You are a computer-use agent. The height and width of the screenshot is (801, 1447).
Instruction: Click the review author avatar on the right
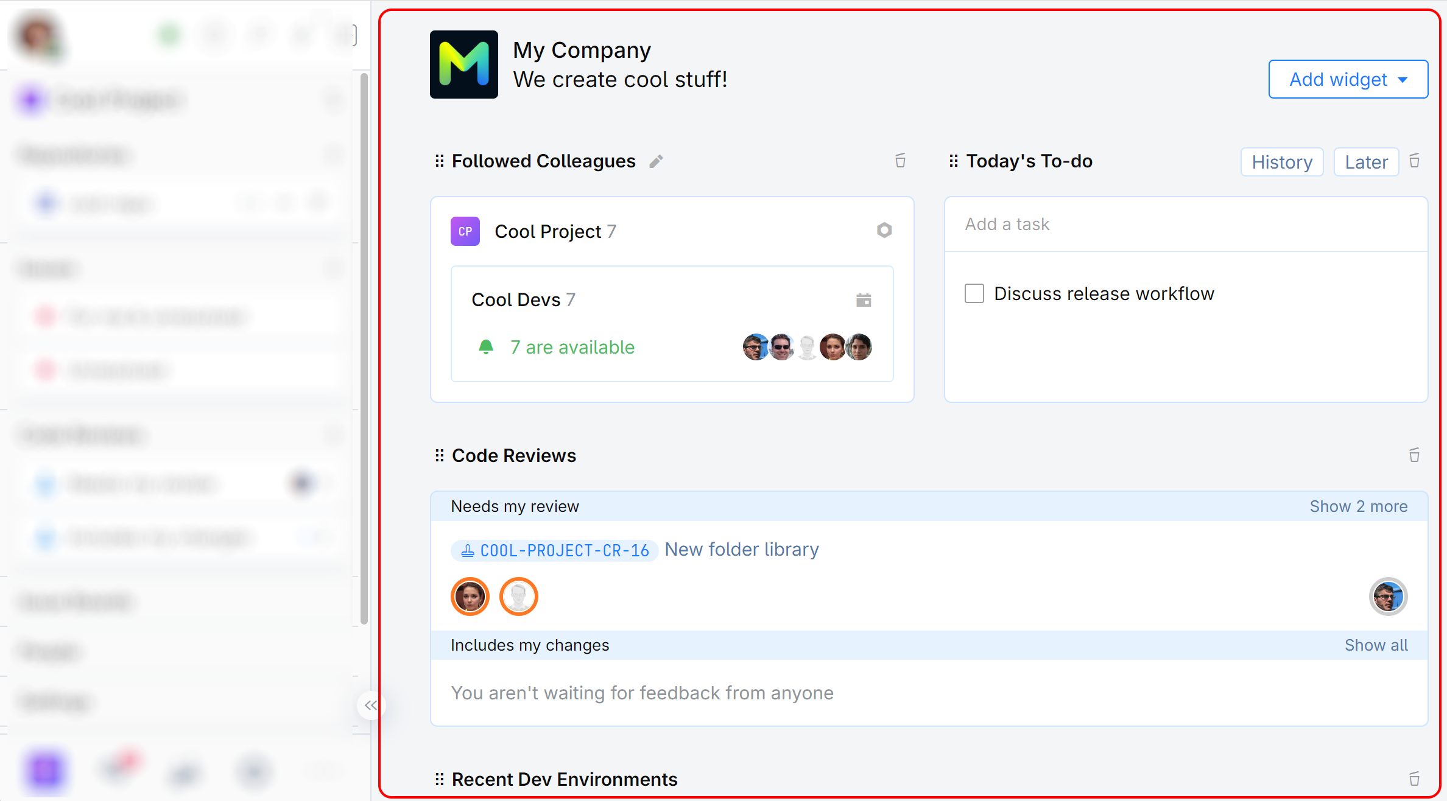click(1388, 596)
